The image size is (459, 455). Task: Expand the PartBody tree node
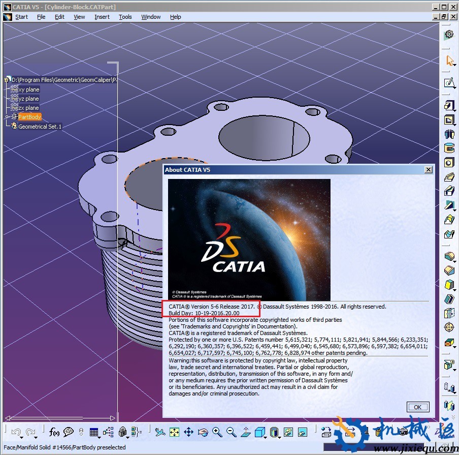pyautogui.click(x=7, y=116)
